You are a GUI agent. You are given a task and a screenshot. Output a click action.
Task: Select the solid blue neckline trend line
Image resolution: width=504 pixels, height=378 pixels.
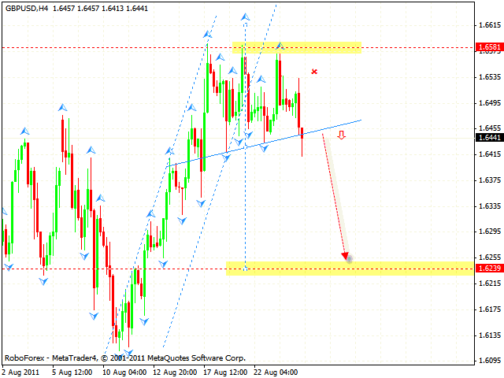264,143
